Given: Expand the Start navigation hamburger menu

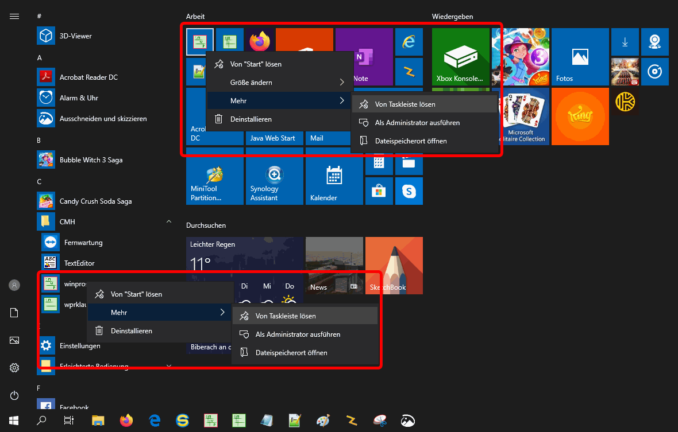Looking at the screenshot, I should (x=15, y=17).
